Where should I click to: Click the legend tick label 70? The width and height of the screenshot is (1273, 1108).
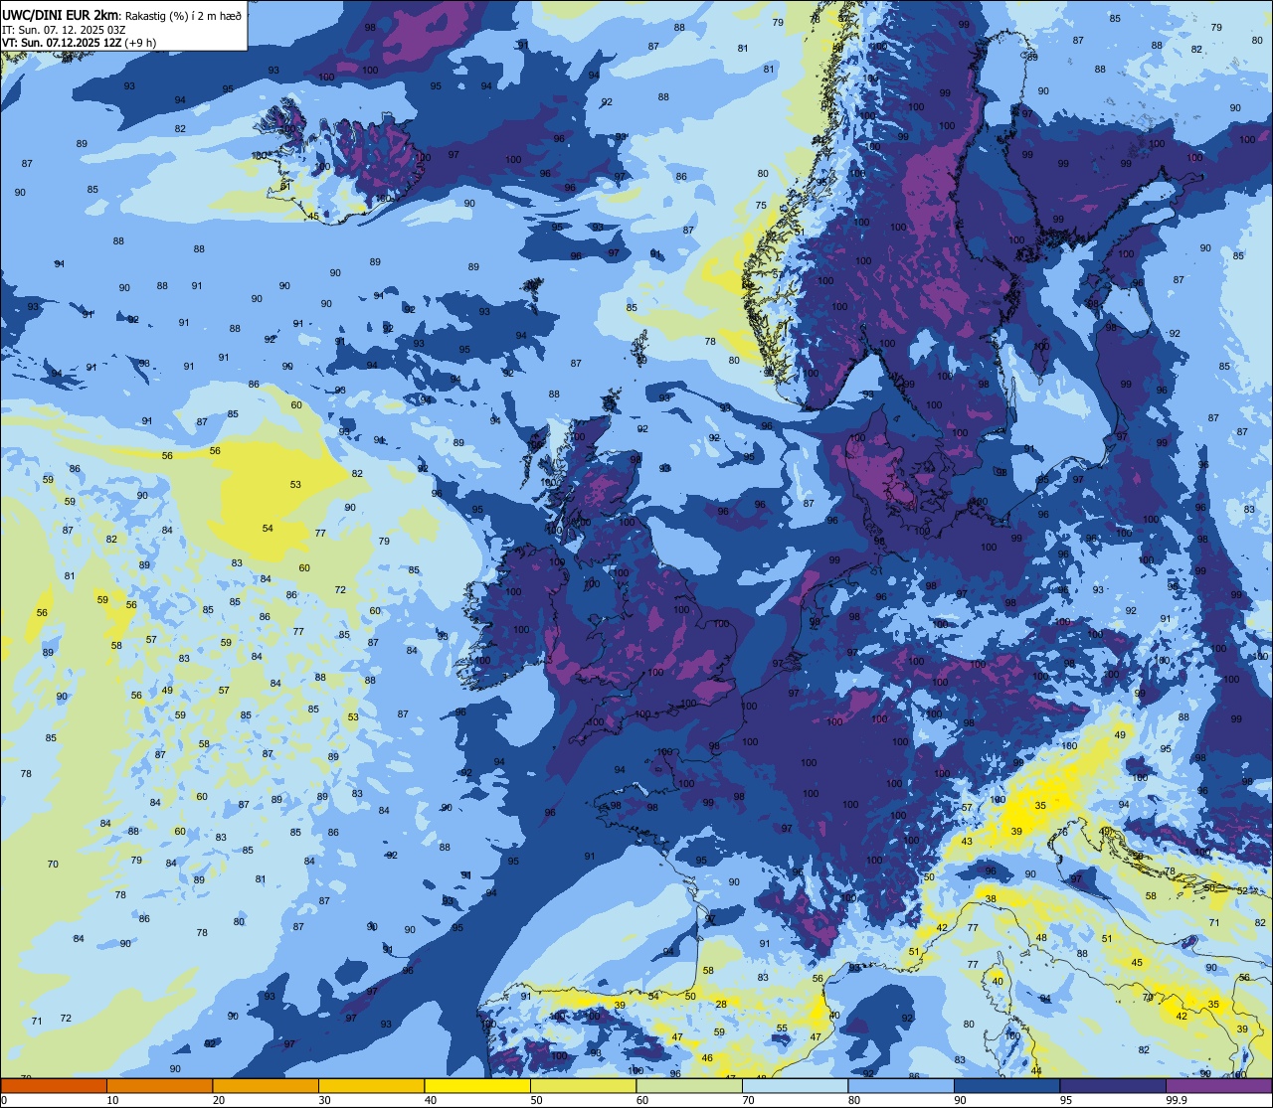click(749, 1100)
